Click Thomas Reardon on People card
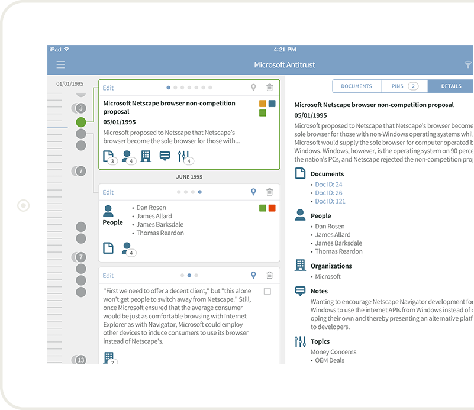This screenshot has width=474, height=410. [160, 233]
